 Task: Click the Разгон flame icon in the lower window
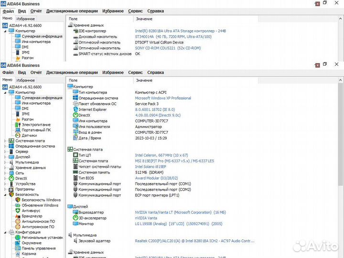pos(18,119)
